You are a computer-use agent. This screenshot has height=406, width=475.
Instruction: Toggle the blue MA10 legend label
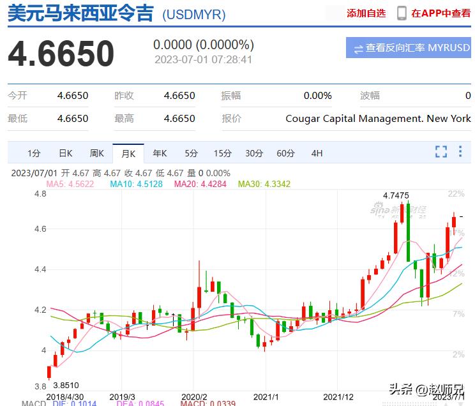(136, 184)
